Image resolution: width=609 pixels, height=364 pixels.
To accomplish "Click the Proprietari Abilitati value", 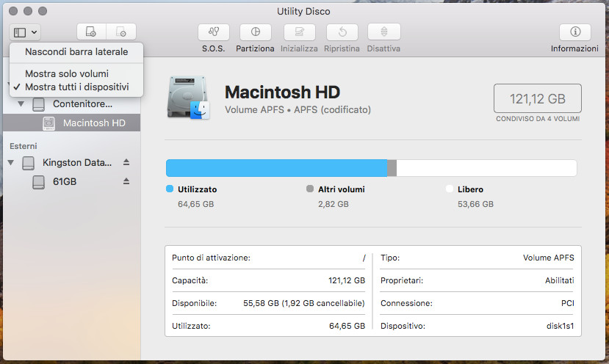I will [559, 280].
